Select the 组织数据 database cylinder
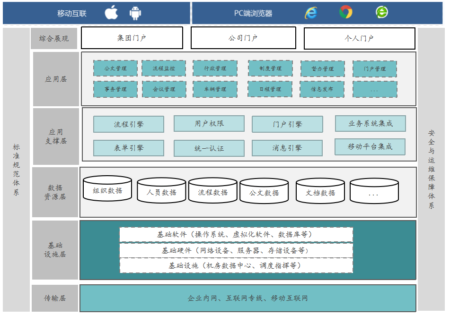This screenshot has width=450, height=315. pos(107,190)
